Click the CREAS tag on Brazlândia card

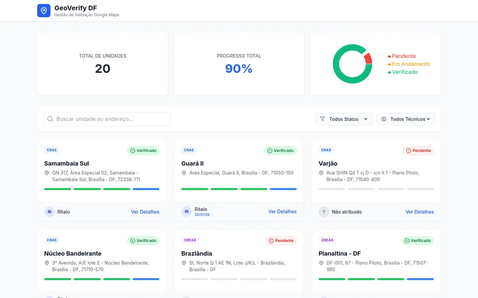pos(190,240)
